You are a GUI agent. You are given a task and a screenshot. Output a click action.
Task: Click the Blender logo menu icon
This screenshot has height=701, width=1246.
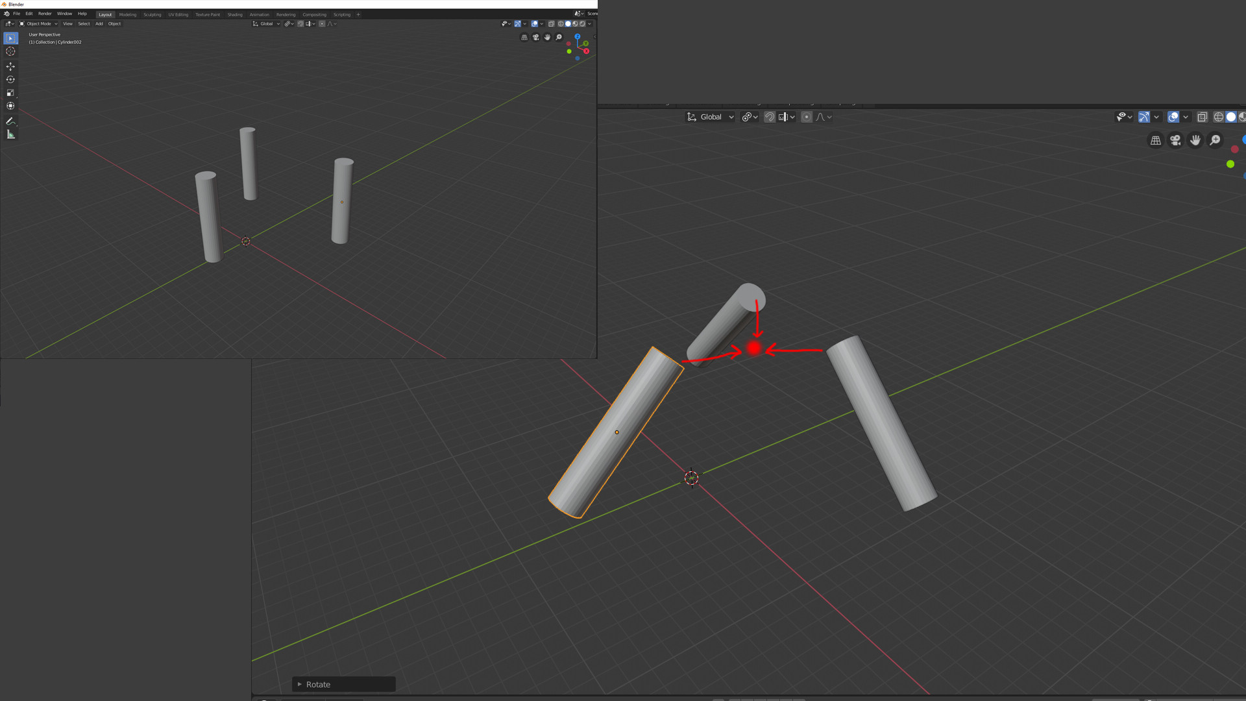point(6,14)
